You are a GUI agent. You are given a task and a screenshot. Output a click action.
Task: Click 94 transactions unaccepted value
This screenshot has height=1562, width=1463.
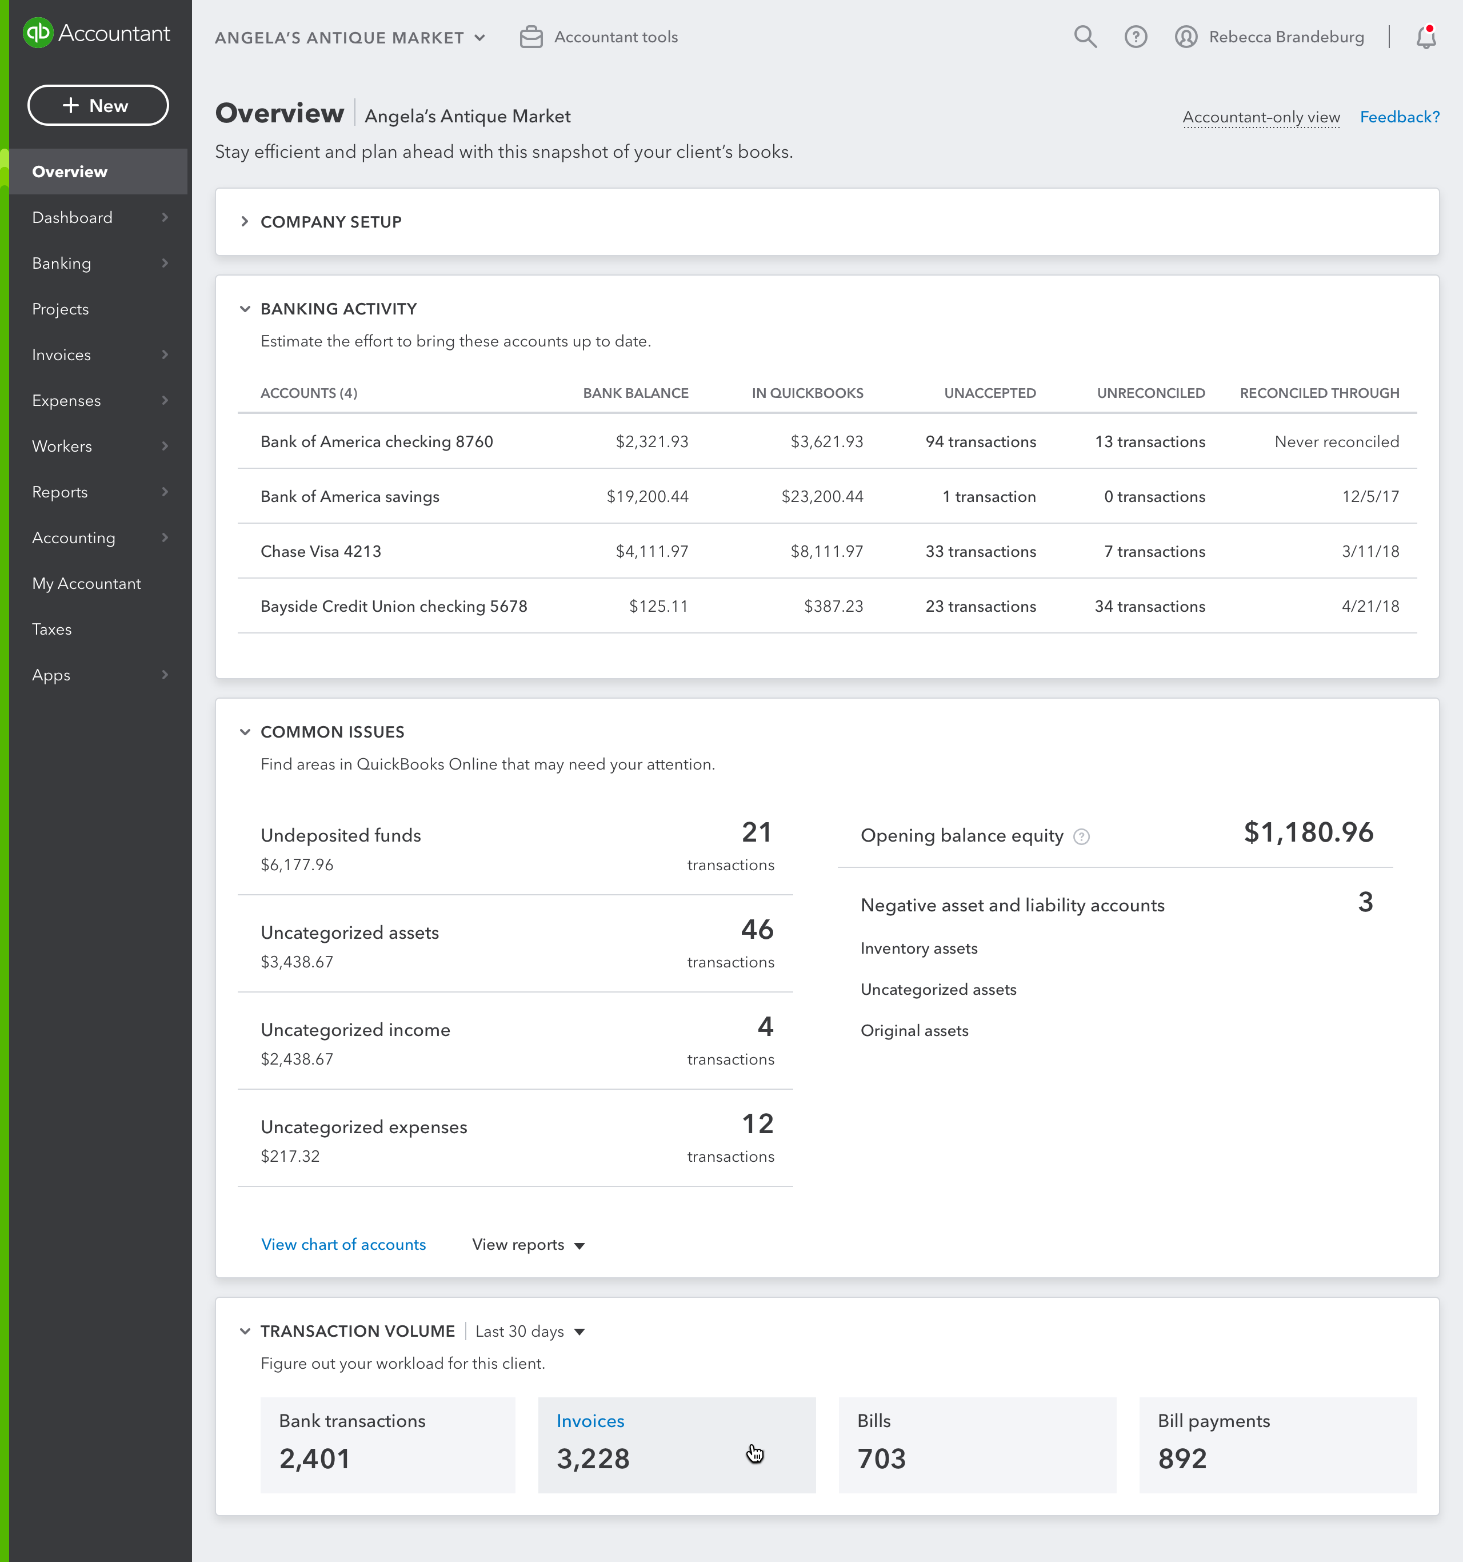click(x=980, y=441)
